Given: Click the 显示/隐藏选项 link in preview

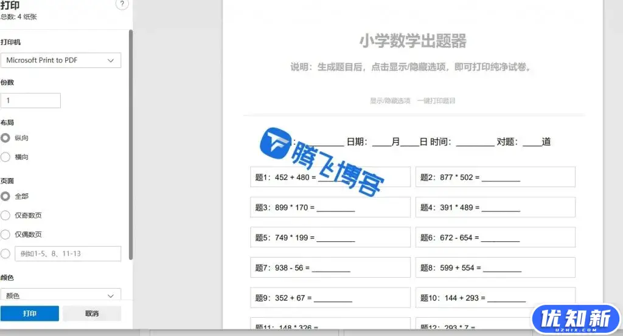Looking at the screenshot, I should click(x=390, y=101).
